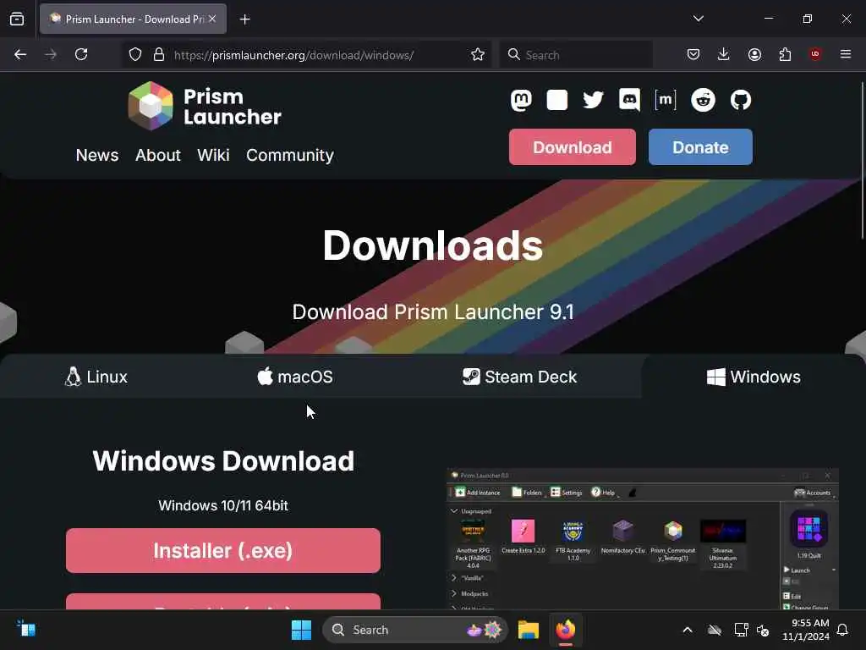Click the red Download button

(573, 147)
